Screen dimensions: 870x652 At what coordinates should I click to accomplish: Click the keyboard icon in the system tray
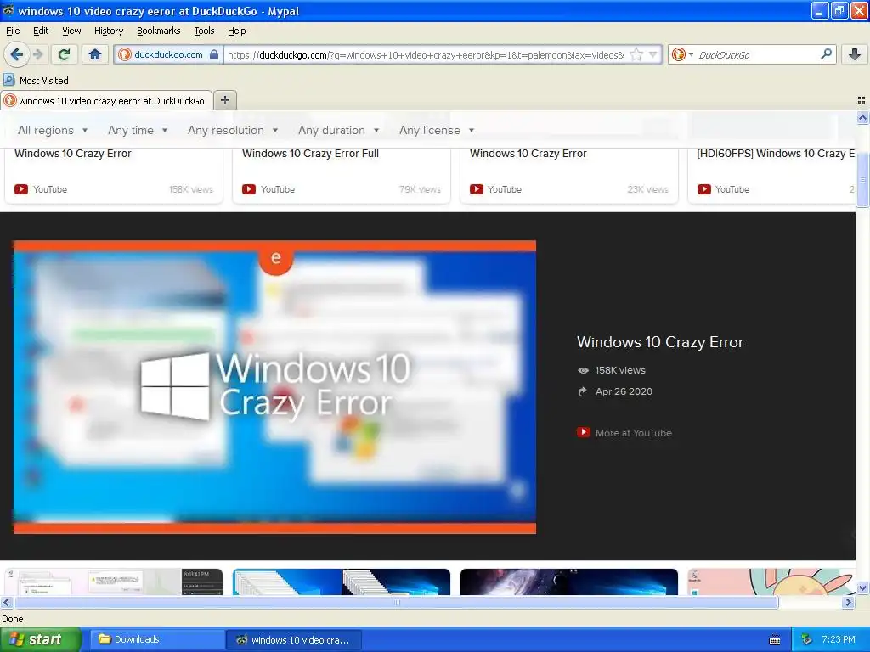pyautogui.click(x=775, y=640)
